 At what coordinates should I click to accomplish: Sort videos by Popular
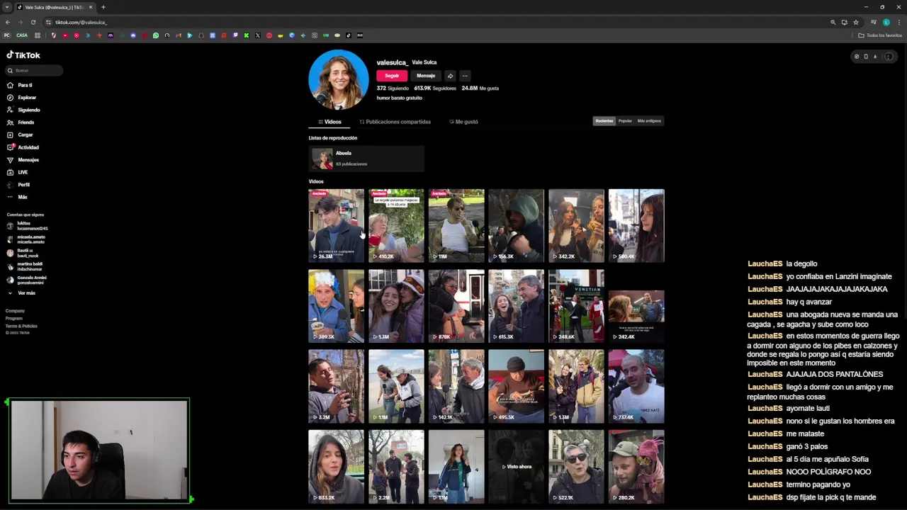tap(625, 121)
